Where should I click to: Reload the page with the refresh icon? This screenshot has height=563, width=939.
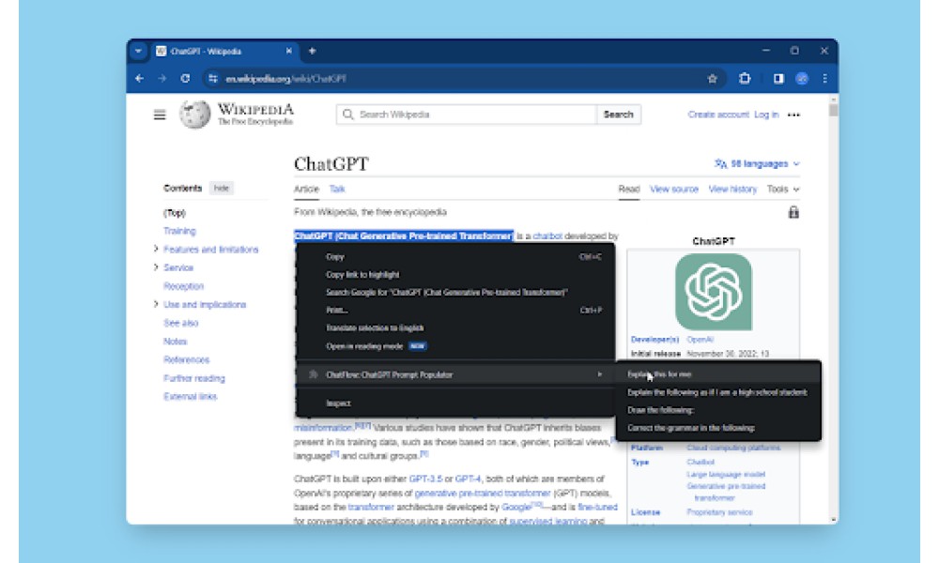coord(185,79)
